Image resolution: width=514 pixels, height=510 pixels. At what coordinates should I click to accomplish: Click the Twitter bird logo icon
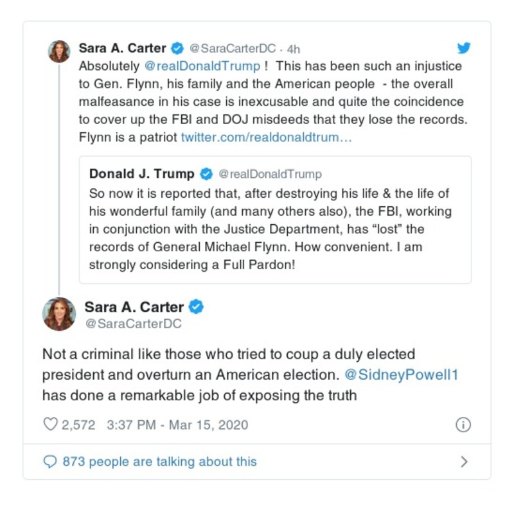pos(464,48)
